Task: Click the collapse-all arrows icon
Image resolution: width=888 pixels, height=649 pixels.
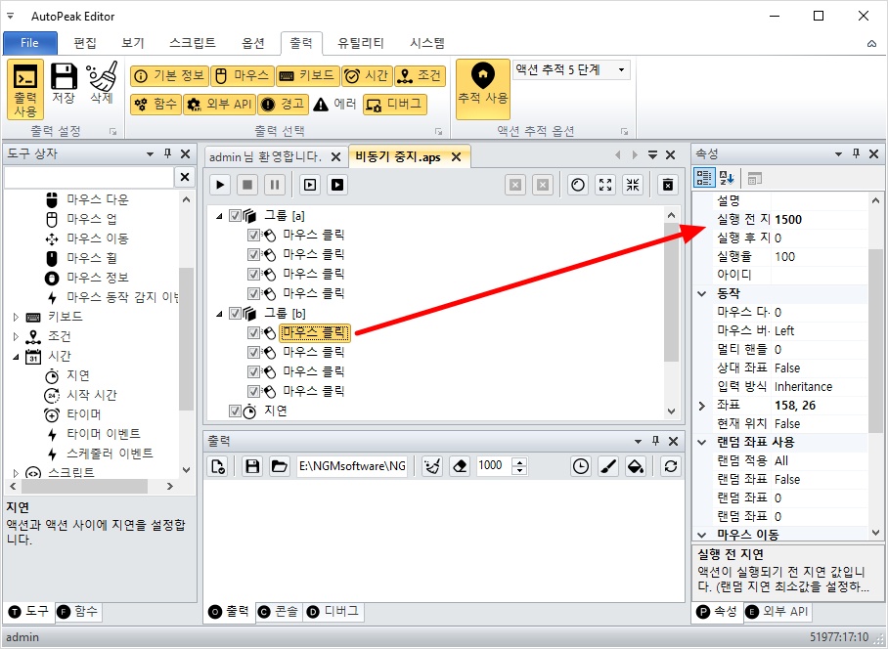Action: 633,185
